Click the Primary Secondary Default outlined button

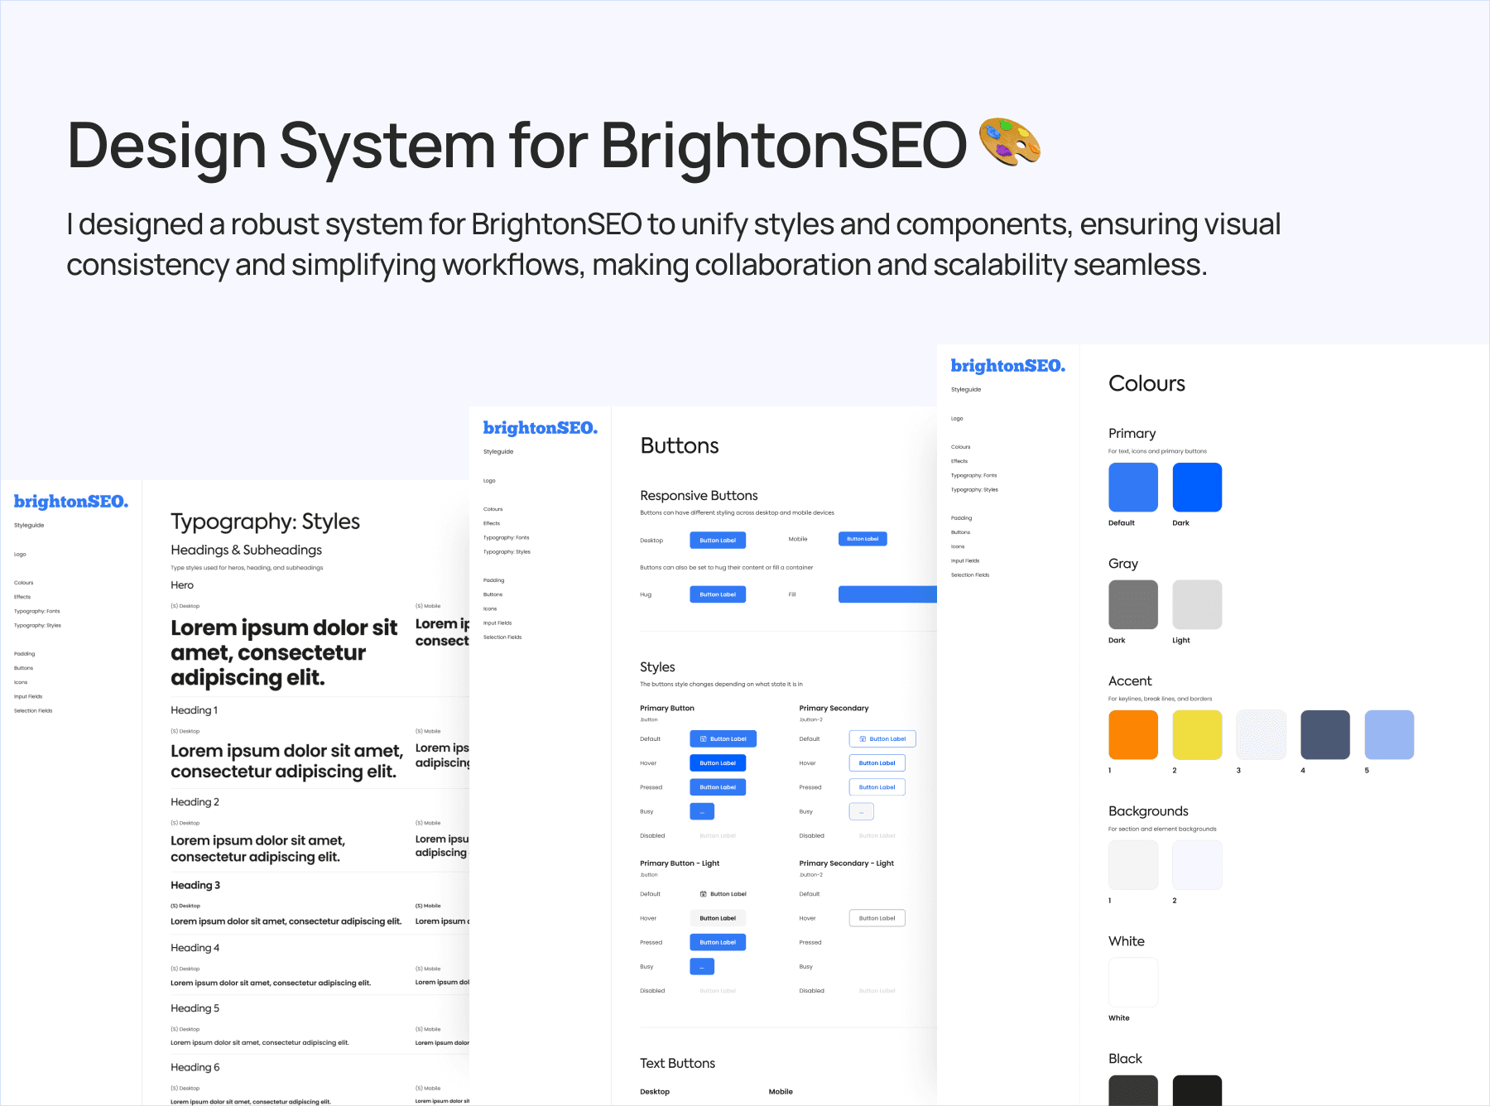882,738
